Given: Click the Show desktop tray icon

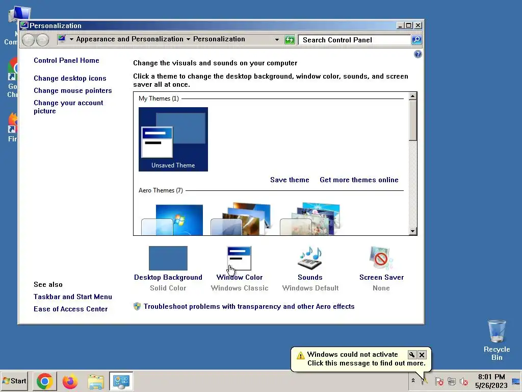Looking at the screenshot, I should 516,381.
